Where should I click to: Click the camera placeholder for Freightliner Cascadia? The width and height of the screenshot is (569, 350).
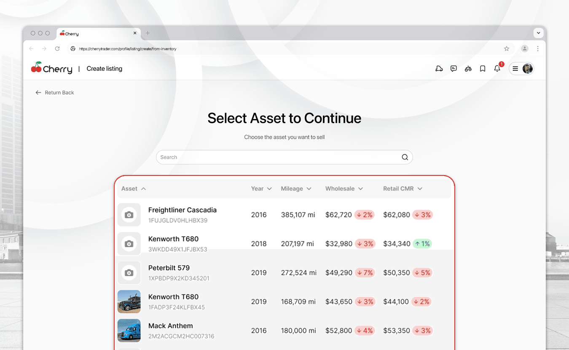click(x=129, y=215)
